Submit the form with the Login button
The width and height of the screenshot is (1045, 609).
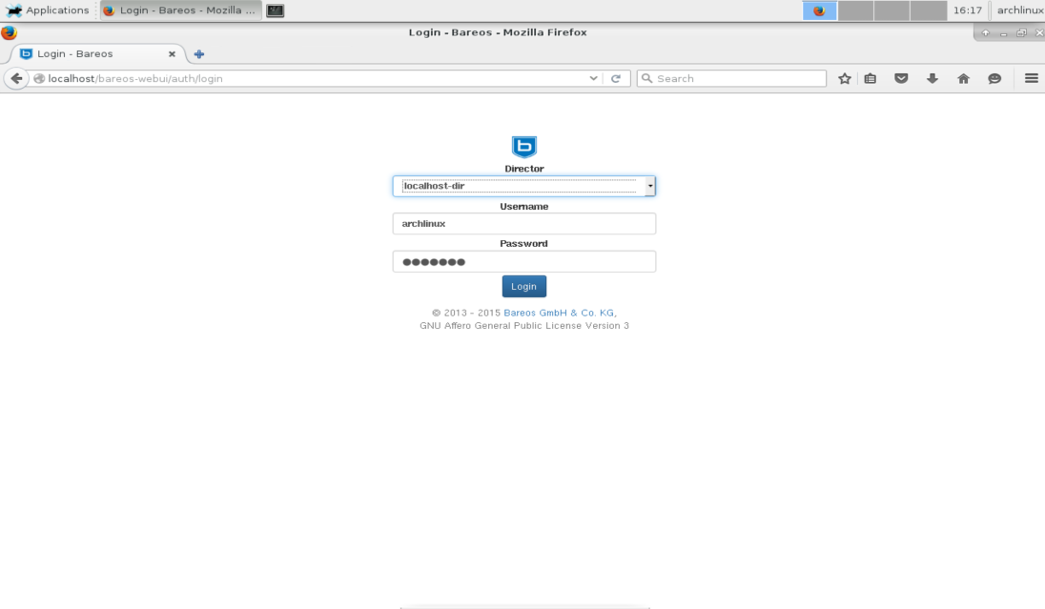point(523,287)
